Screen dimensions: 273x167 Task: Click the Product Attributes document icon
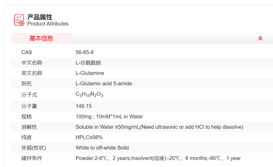19,20
